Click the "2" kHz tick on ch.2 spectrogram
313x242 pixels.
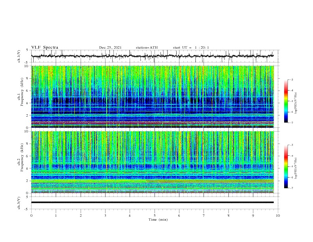point(28,181)
